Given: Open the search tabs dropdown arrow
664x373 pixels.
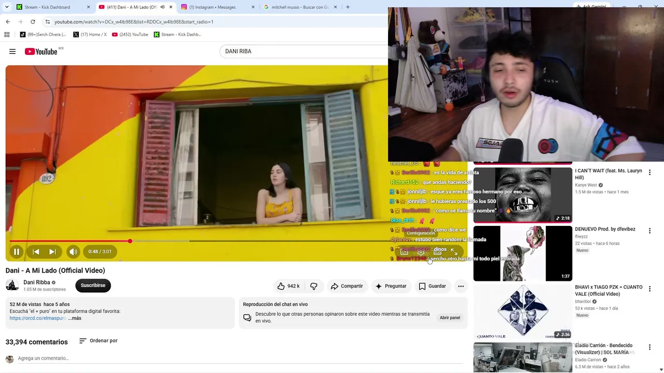Looking at the screenshot, I should coord(7,7).
